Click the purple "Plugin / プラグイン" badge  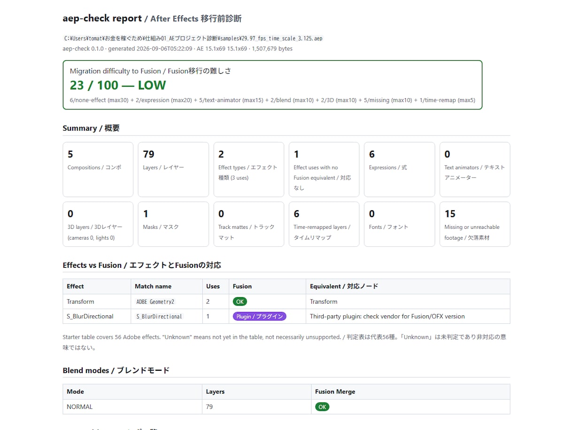[x=259, y=316]
